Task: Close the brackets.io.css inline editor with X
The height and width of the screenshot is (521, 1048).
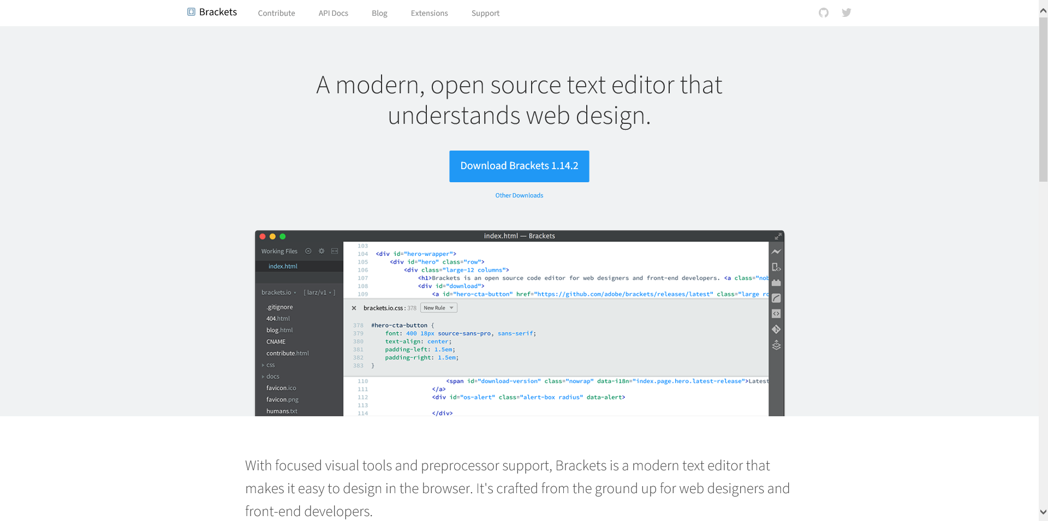Action: pyautogui.click(x=354, y=308)
